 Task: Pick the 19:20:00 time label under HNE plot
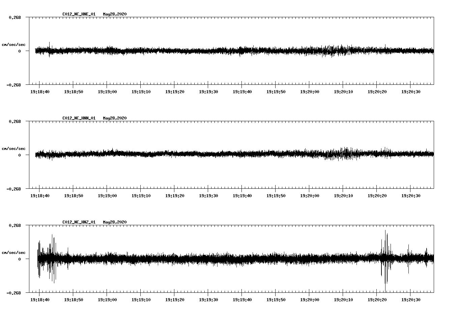(310, 92)
